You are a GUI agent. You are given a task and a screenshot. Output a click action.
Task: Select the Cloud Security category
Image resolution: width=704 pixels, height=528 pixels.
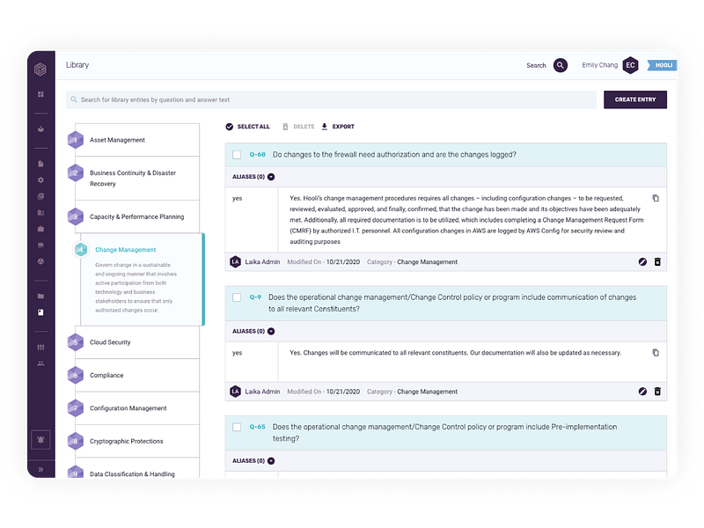point(137,342)
